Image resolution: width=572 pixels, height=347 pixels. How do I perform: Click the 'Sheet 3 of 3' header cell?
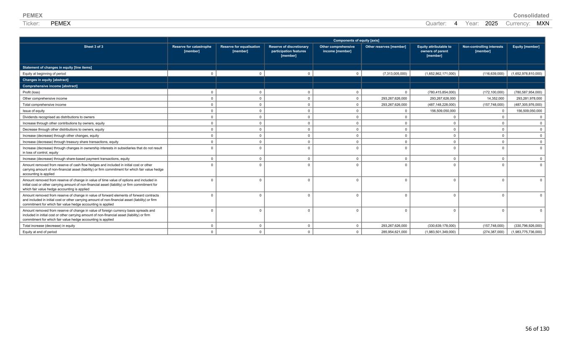(93, 46)
